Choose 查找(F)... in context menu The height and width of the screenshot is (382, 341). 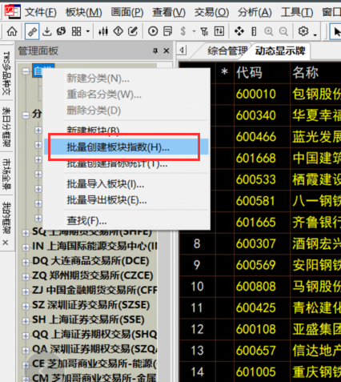click(126, 221)
